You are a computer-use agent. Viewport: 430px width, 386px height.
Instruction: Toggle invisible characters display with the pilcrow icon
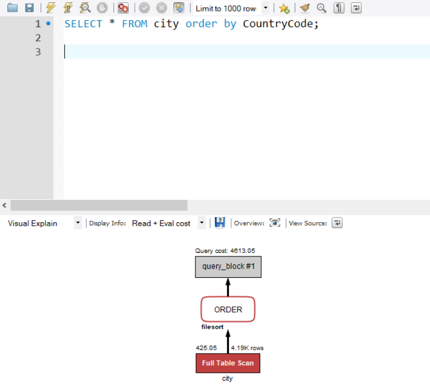click(339, 8)
